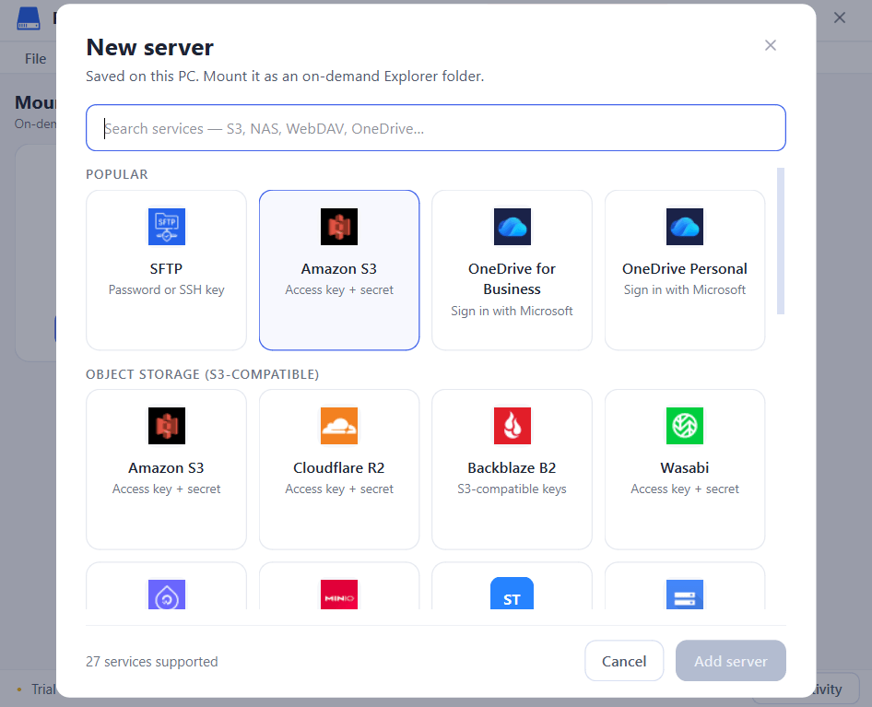Click 'OneDrive for Business' card title
872x707 pixels.
(x=513, y=278)
